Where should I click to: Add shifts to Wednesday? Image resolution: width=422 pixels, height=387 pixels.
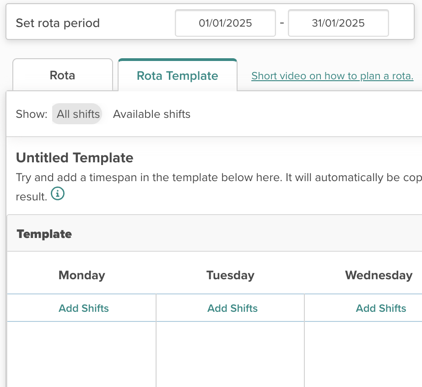(x=381, y=308)
